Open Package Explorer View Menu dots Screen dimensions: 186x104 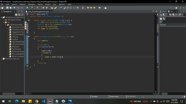pos(22,15)
